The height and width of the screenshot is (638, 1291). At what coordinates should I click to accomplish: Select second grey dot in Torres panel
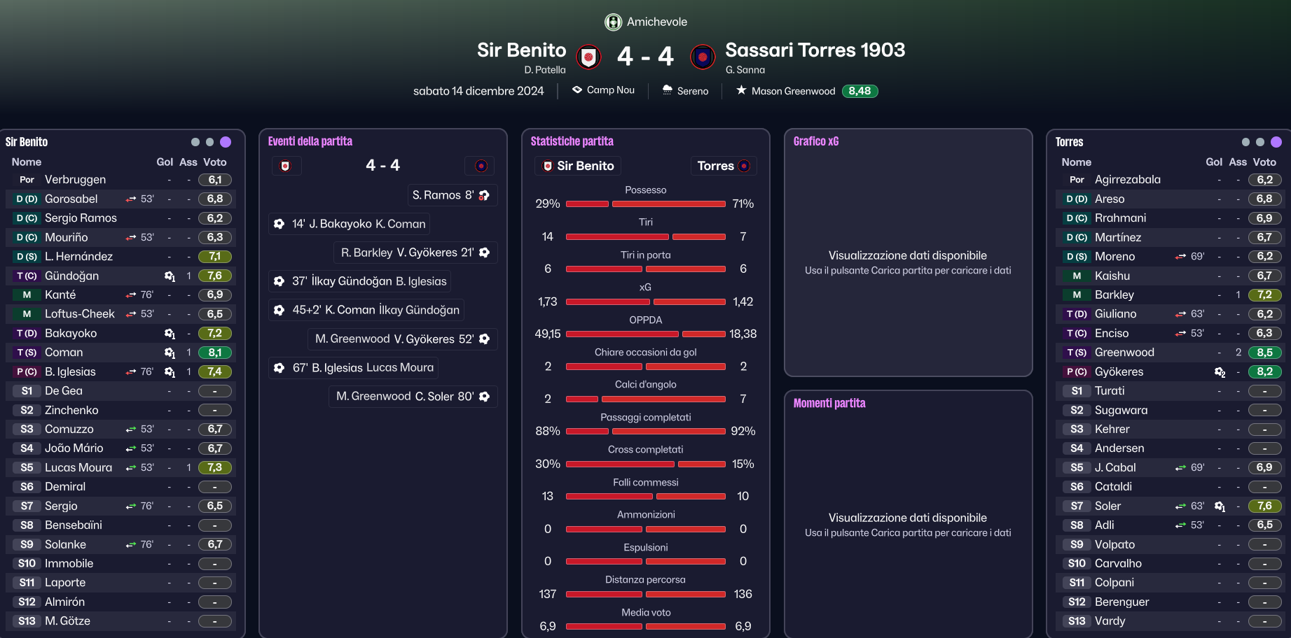pos(1260,142)
